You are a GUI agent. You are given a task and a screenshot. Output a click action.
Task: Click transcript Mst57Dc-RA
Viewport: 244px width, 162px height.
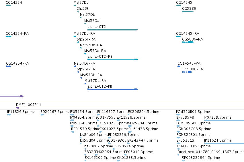pos(84,34)
